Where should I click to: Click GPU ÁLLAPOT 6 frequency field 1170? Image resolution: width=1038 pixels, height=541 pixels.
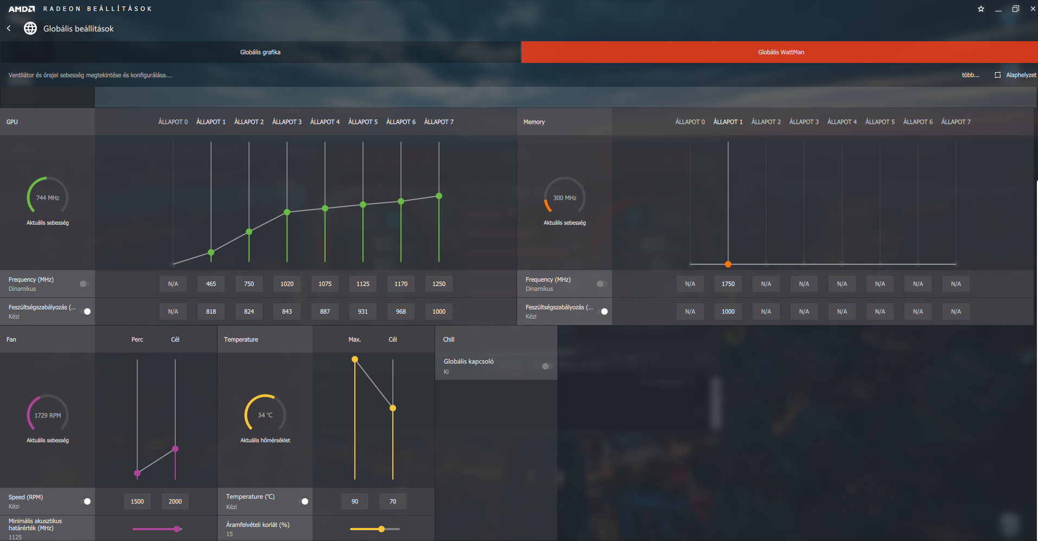pyautogui.click(x=401, y=284)
